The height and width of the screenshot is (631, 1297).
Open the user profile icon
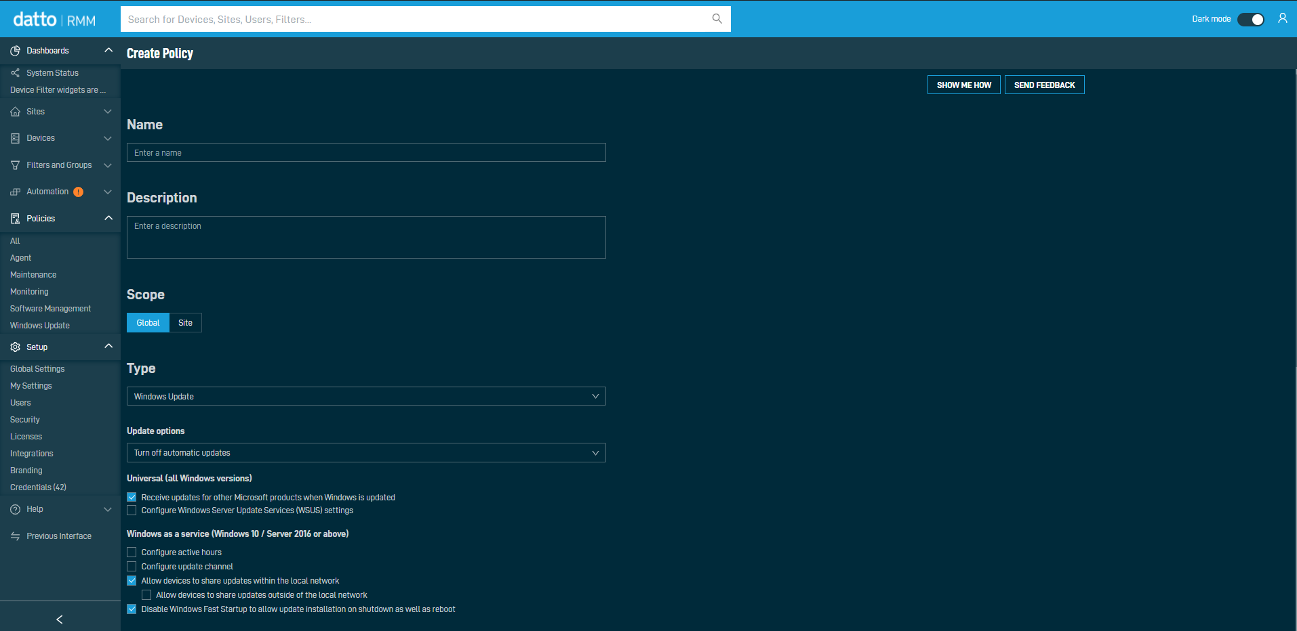[x=1282, y=19]
